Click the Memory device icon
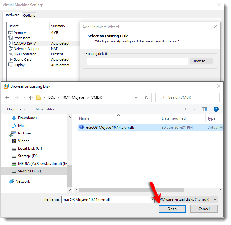The height and width of the screenshot is (225, 231). pos(11,33)
